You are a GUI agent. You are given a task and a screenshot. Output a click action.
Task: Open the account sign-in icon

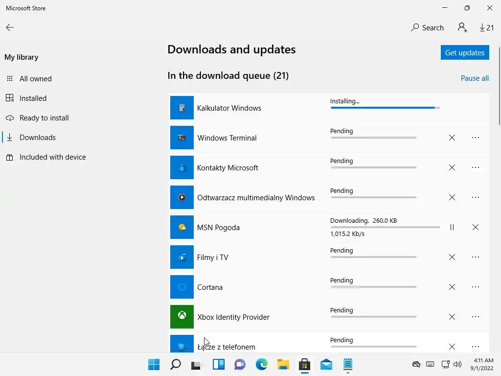tap(462, 27)
